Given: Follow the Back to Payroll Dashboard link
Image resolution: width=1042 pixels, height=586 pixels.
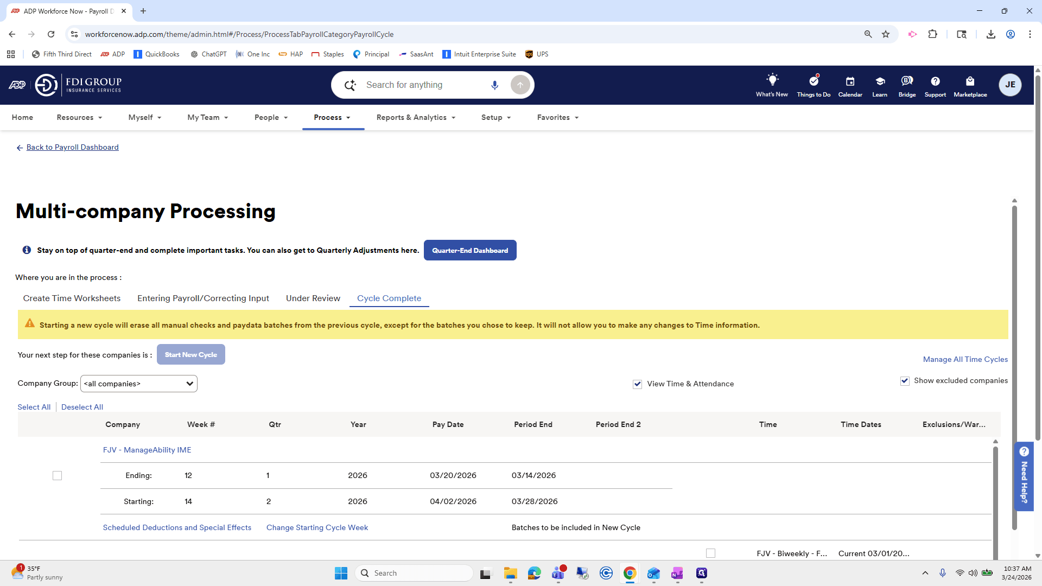Looking at the screenshot, I should pyautogui.click(x=72, y=148).
